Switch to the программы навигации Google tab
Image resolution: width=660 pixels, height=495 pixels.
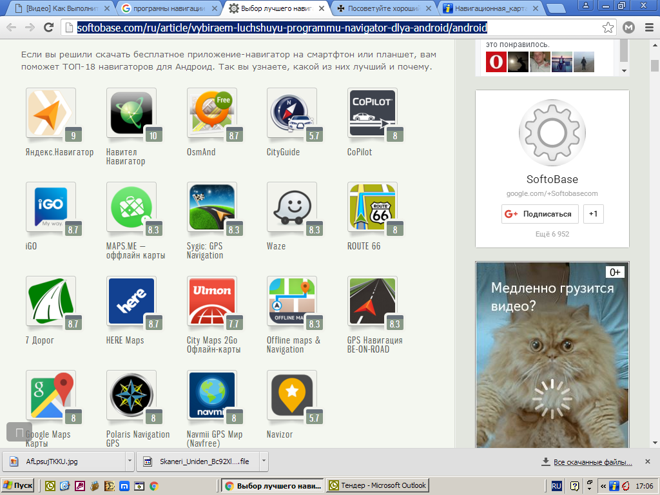click(x=170, y=8)
